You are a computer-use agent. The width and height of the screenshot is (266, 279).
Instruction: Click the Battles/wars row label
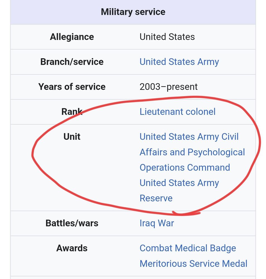pos(72,223)
